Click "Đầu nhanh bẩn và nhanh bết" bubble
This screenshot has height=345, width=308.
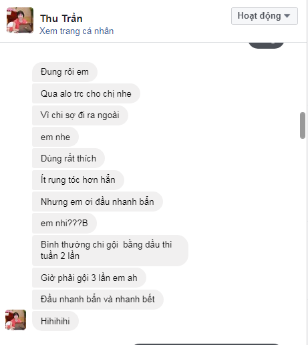(98, 300)
